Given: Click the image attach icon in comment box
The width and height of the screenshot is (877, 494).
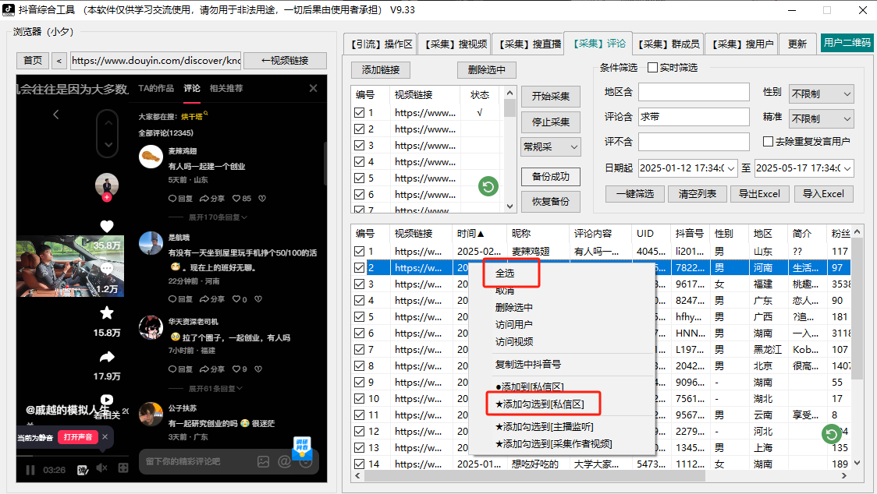Looking at the screenshot, I should click(264, 461).
